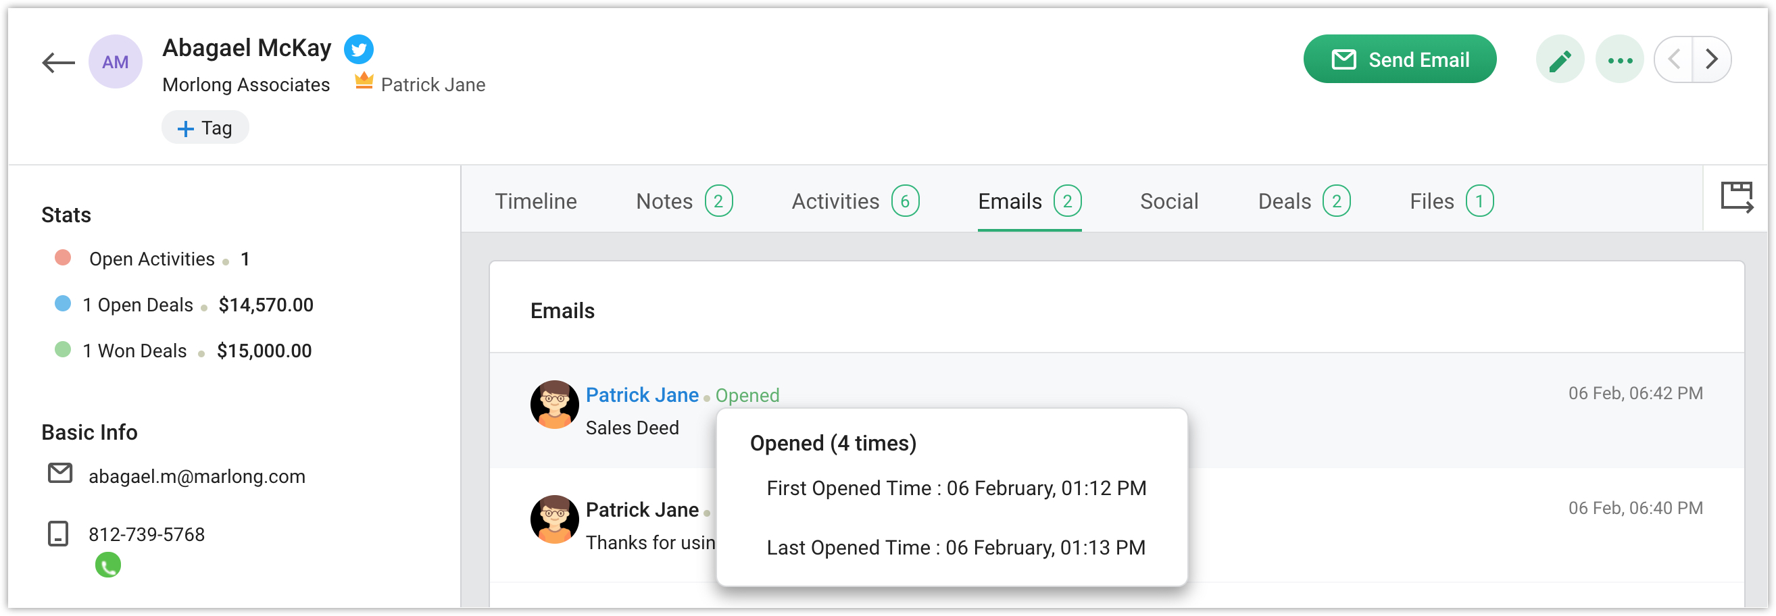Open the Activities tab
Screen dimensions: 1776x616
tap(854, 201)
